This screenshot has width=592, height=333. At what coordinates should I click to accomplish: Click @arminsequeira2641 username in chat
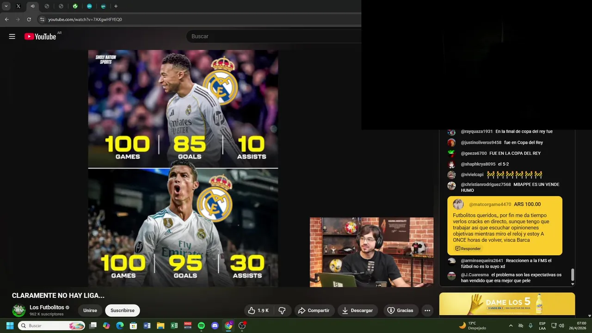pyautogui.click(x=481, y=261)
